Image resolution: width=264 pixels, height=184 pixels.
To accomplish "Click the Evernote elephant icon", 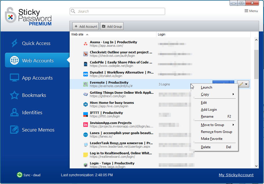I will [86, 84].
